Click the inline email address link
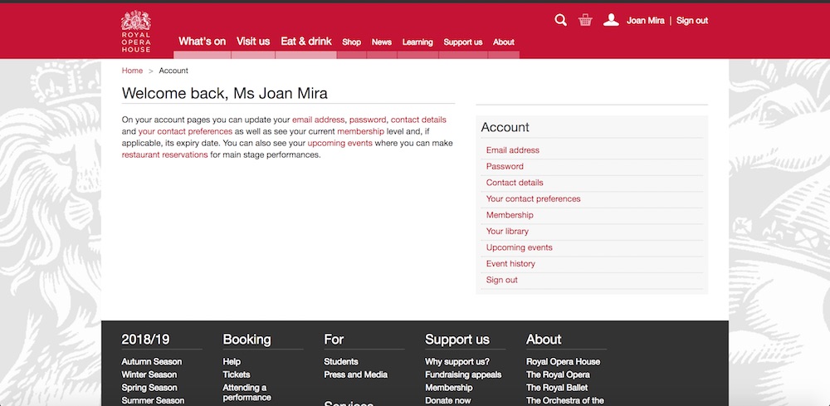Image resolution: width=830 pixels, height=406 pixels. coord(318,120)
